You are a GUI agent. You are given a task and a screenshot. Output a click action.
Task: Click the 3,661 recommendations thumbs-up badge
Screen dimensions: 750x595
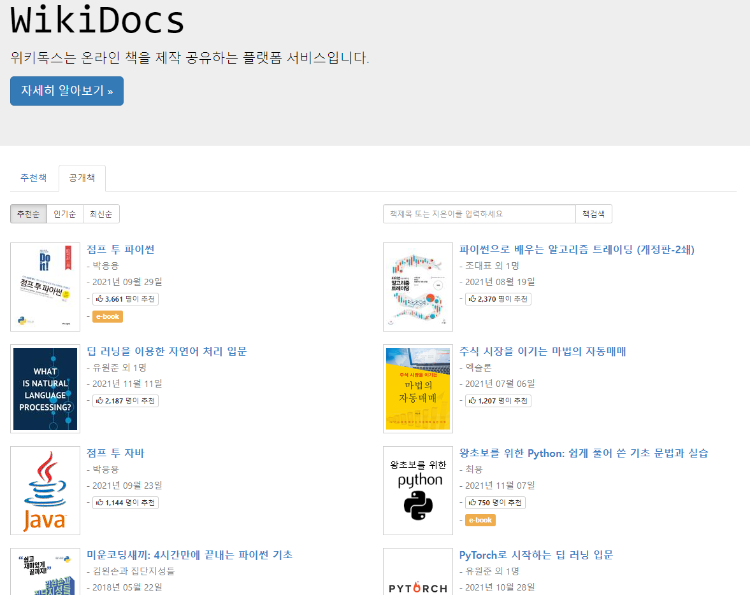[x=126, y=299]
